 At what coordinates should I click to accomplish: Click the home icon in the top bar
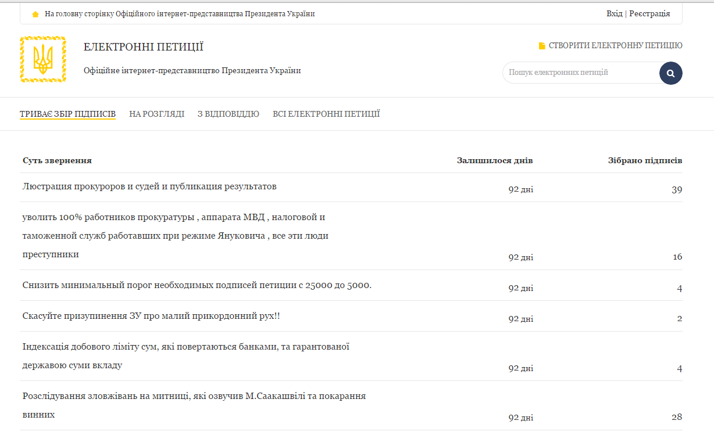(35, 13)
